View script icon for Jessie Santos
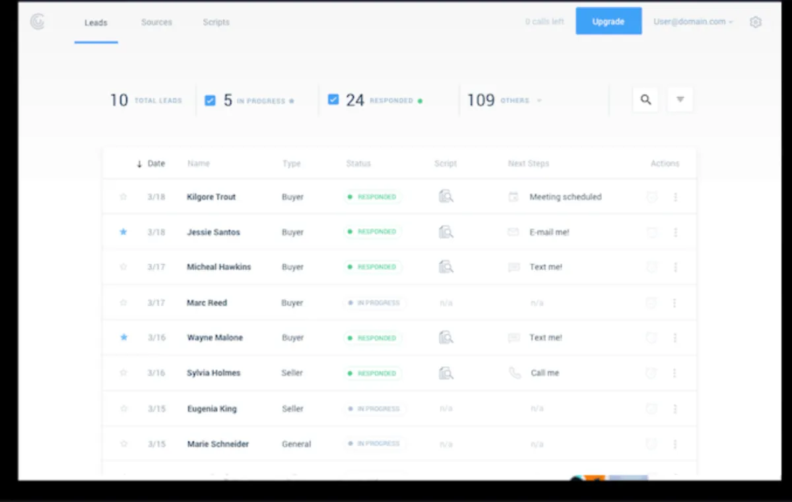792x502 pixels. tap(446, 232)
